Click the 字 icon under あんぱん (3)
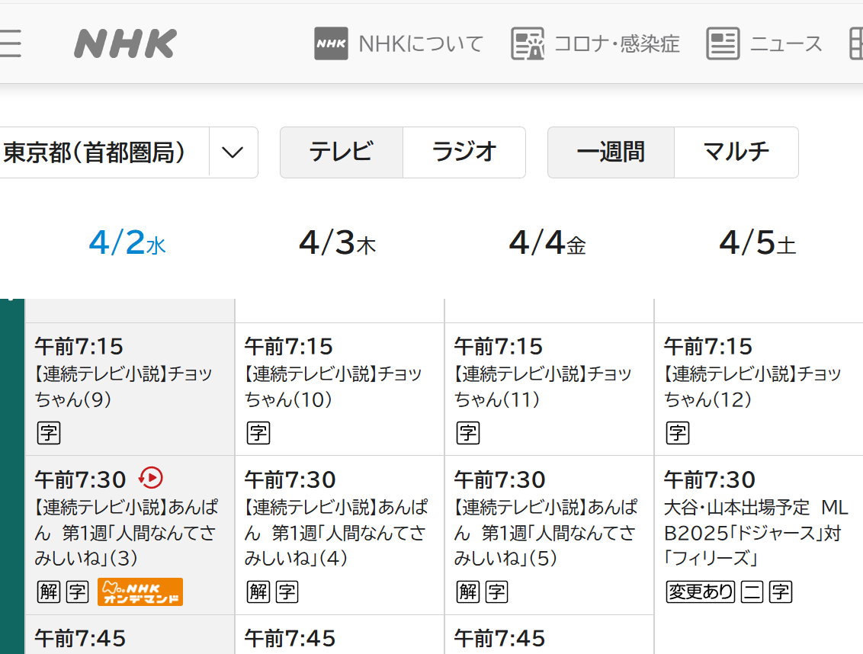 point(78,592)
